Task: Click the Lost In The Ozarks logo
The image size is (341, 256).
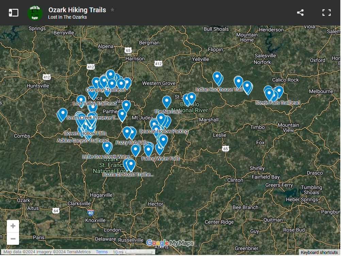Action: tap(35, 13)
